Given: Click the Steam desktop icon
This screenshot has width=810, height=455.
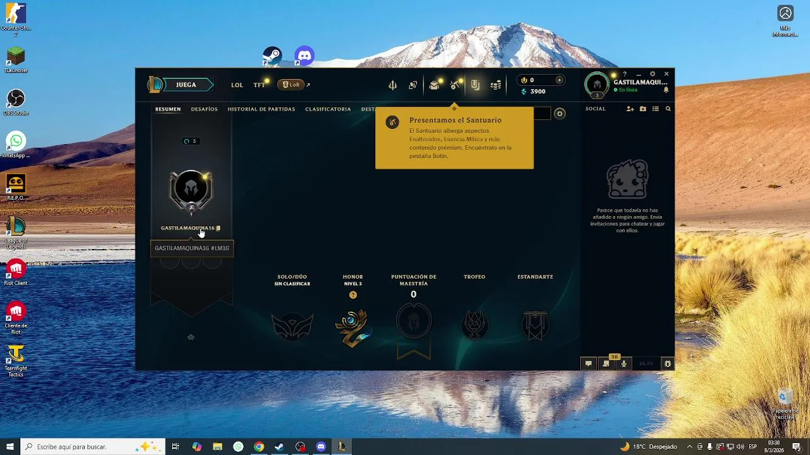Looking at the screenshot, I should [272, 56].
